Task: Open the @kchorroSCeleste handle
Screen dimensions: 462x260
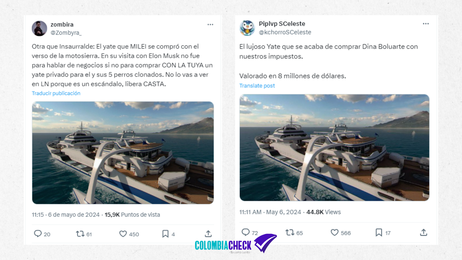Action: [x=285, y=32]
